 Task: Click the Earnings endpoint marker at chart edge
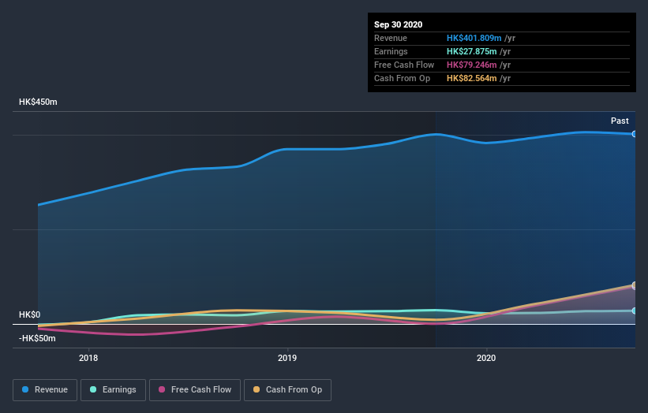pos(635,311)
